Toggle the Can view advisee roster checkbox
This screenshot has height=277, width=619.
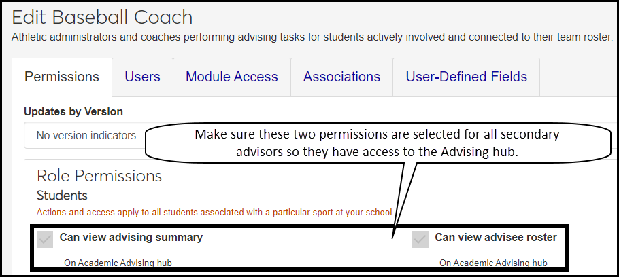(x=420, y=239)
